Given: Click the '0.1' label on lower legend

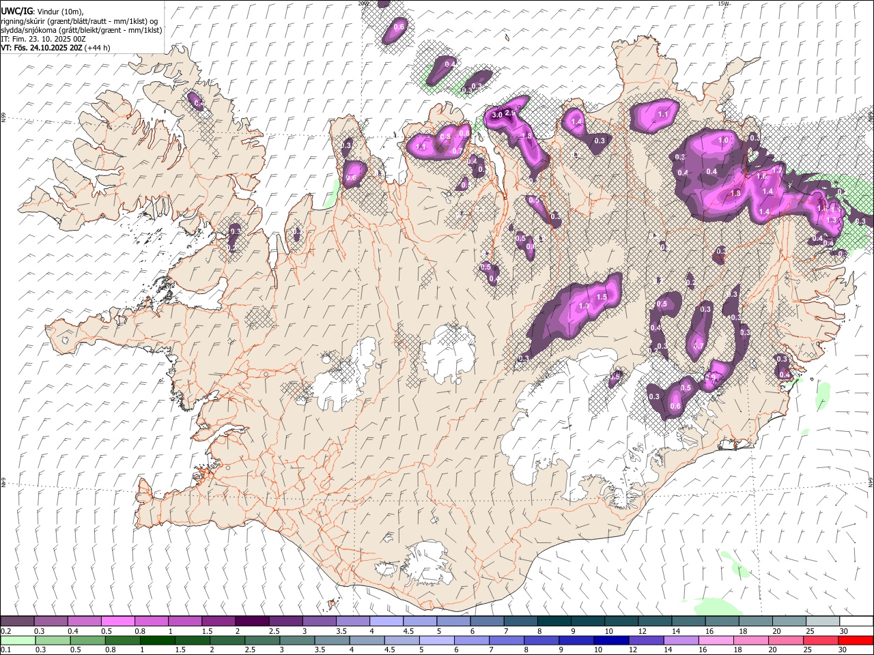Looking at the screenshot, I should tap(6, 650).
